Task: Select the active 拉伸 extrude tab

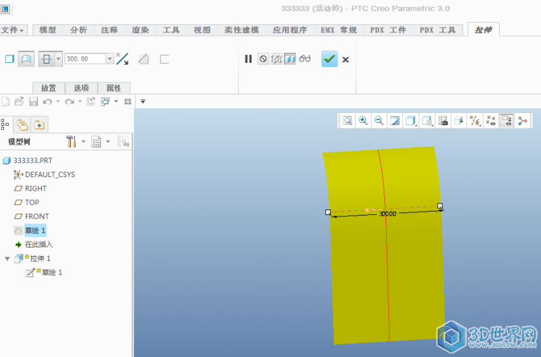Action: tap(484, 30)
